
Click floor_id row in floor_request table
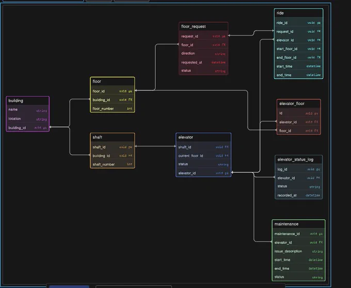203,45
